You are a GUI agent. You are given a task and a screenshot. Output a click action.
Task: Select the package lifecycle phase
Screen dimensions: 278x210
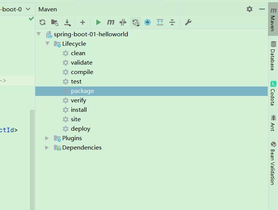tap(151, 91)
